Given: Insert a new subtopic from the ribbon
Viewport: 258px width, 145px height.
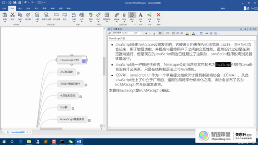Looking at the screenshot, I should tap(46, 15).
